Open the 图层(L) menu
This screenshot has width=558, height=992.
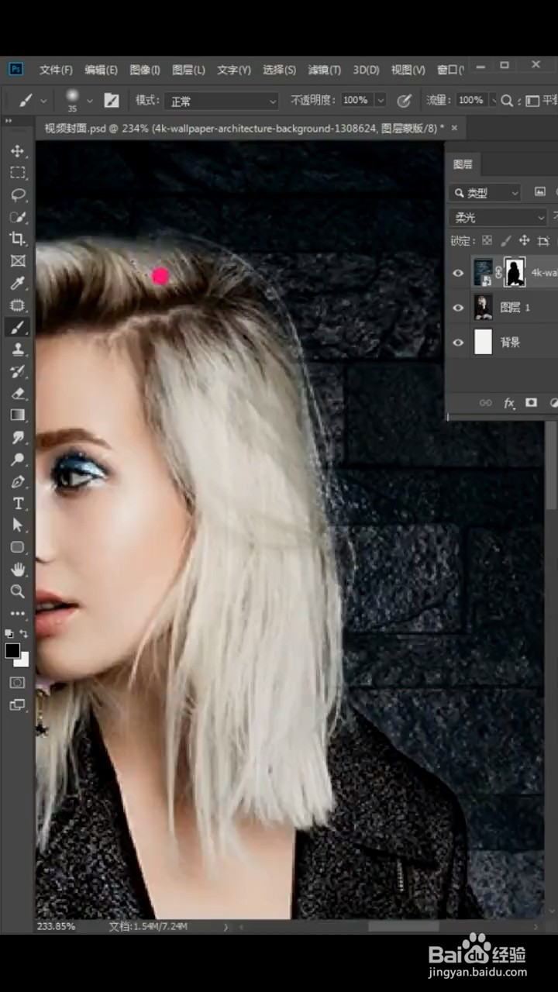pos(188,70)
